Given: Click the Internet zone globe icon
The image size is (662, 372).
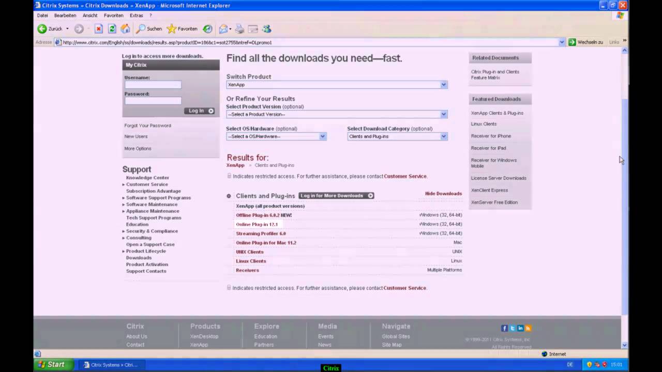Looking at the screenshot, I should click(x=544, y=354).
